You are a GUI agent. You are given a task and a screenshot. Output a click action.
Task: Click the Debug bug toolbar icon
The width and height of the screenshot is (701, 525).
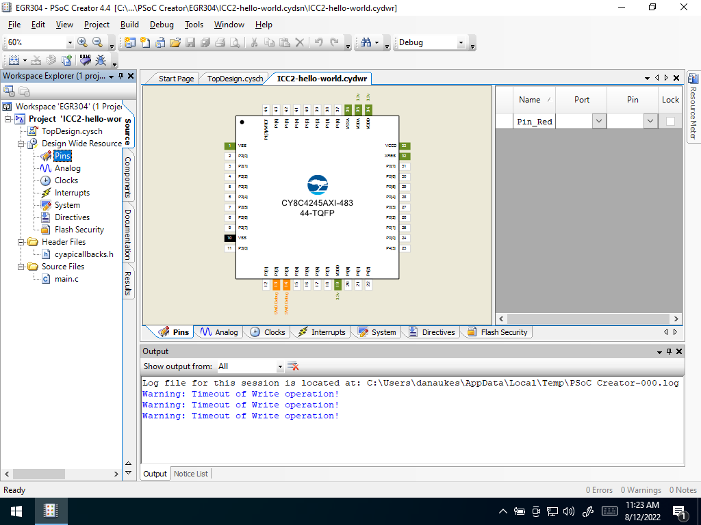coord(101,60)
